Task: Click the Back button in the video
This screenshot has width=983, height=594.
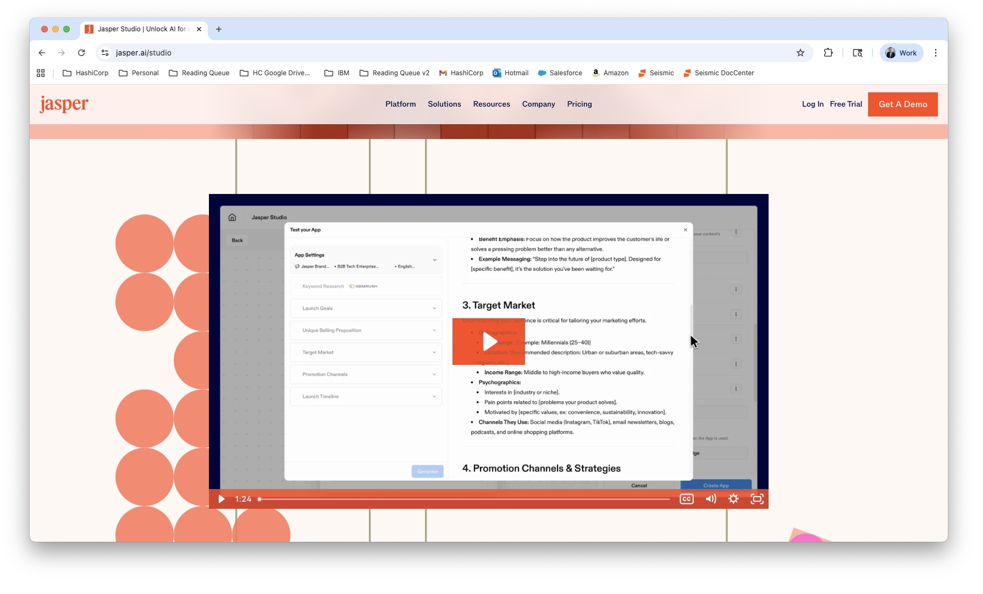Action: point(237,241)
